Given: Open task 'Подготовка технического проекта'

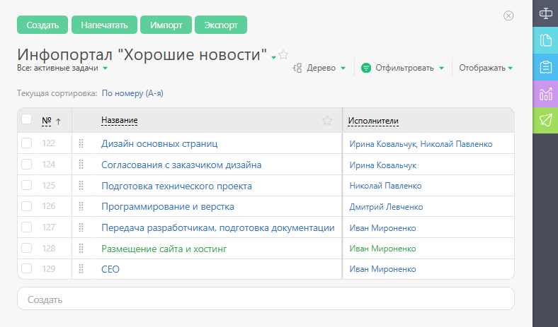Looking at the screenshot, I should click(x=176, y=186).
